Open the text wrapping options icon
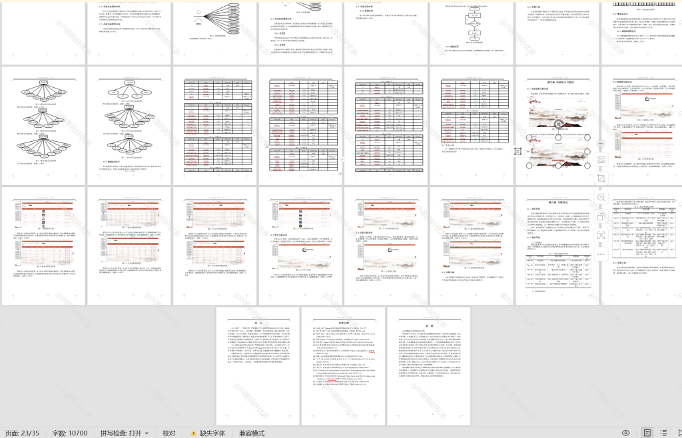The height and width of the screenshot is (438, 682). (601, 160)
